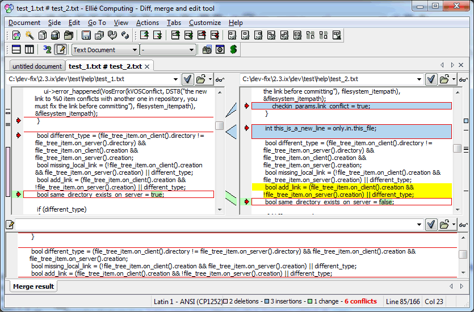Toggle the glasses read-only icon for test_2.txt
Image resolution: width=474 pixels, height=312 pixels.
pos(463,80)
